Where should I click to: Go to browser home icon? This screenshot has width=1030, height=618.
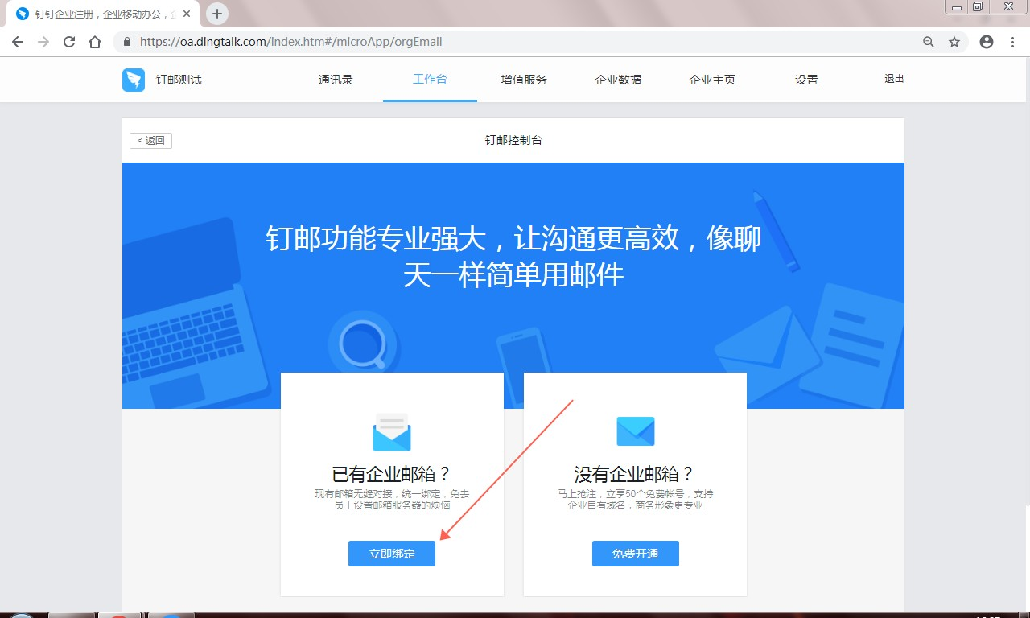click(95, 42)
